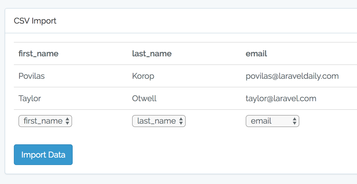Select the Otwell last name cell

point(144,99)
